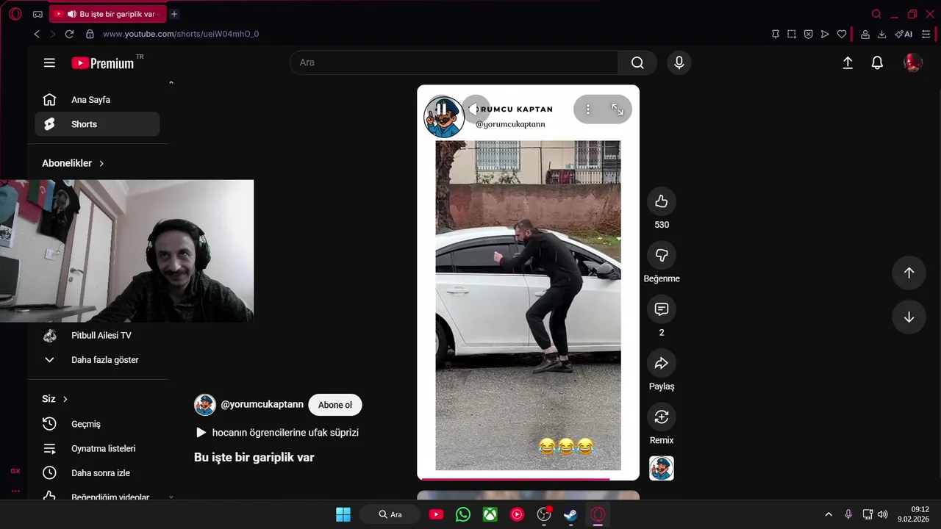Reload the current page
This screenshot has height=529, width=941.
(69, 34)
